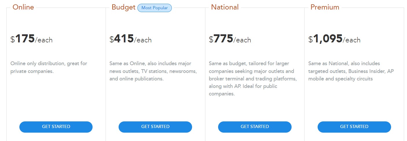The image size is (407, 141).
Task: Click GET STARTED under the Budget plan
Action: pos(155,127)
